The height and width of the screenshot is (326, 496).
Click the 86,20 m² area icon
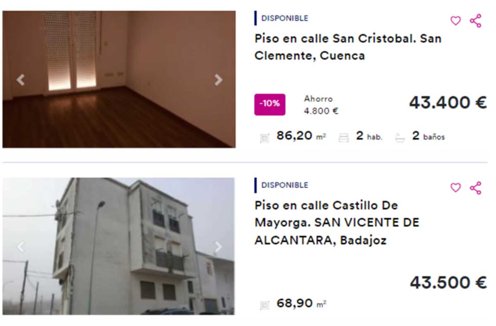tap(265, 138)
